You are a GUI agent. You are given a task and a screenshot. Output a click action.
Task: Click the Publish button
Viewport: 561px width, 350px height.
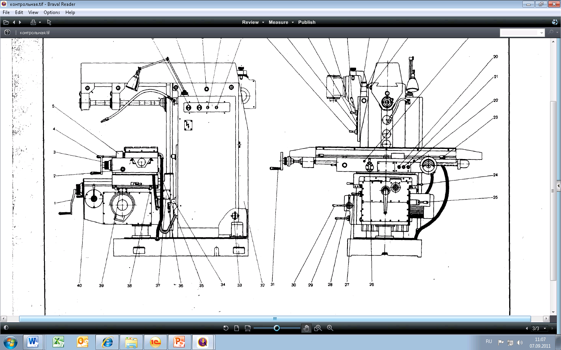[x=307, y=23]
